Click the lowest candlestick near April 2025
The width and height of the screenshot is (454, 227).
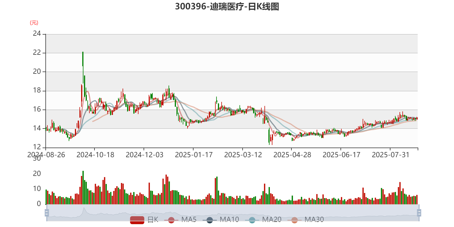269,136
